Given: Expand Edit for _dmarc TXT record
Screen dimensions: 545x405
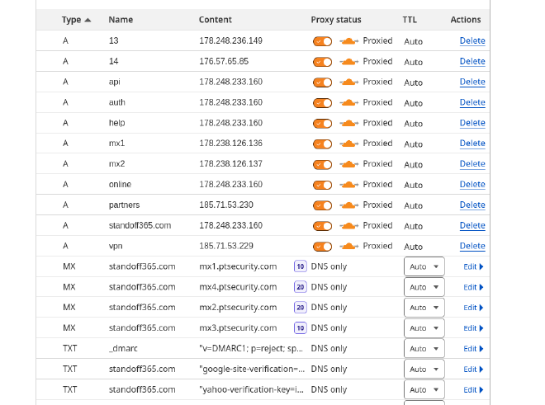Looking at the screenshot, I should click(x=473, y=349).
